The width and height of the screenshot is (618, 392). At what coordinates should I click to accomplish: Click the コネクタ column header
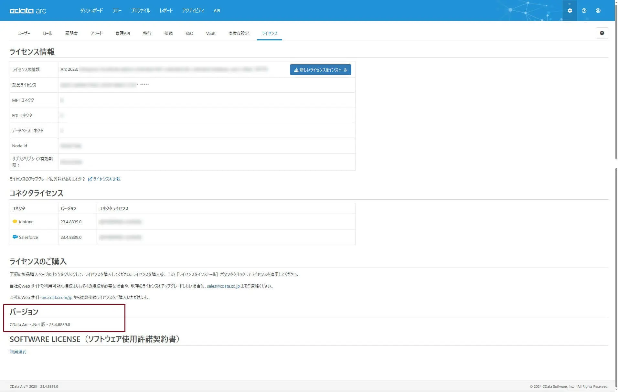tap(18, 208)
